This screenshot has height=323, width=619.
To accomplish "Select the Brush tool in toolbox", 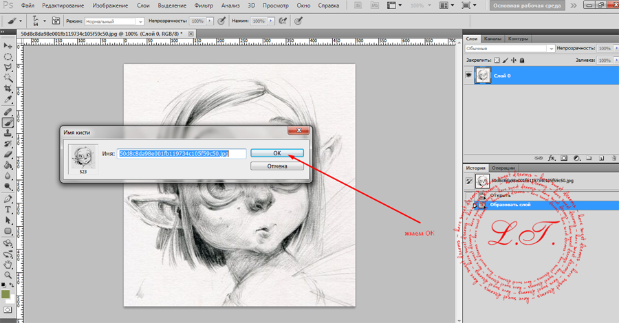I will [8, 123].
